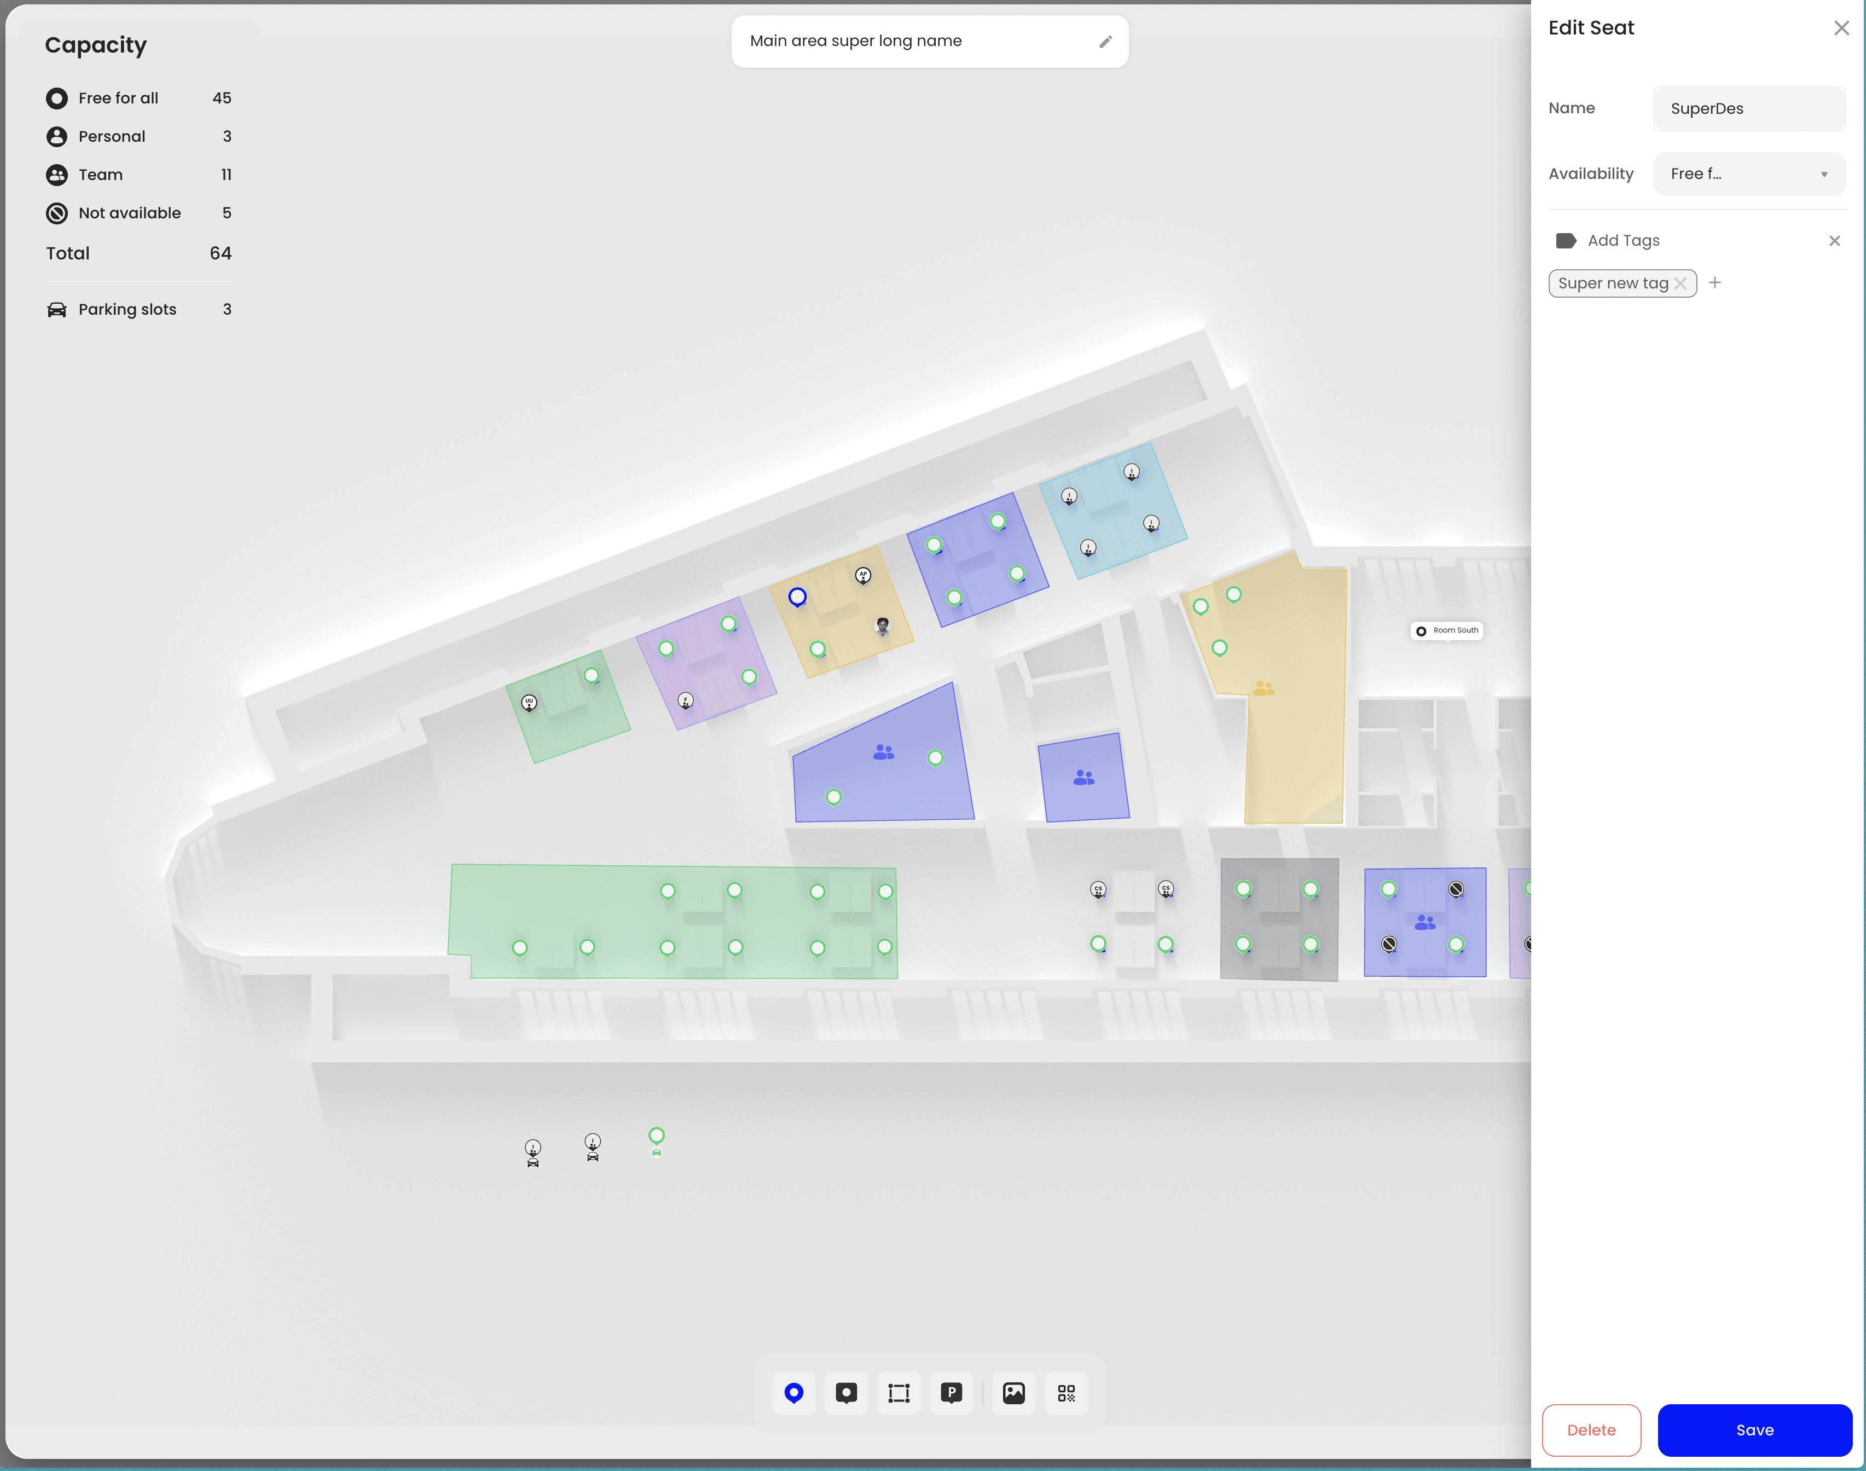Open the floor plan image tool
Image resolution: width=1866 pixels, height=1471 pixels.
point(1013,1393)
